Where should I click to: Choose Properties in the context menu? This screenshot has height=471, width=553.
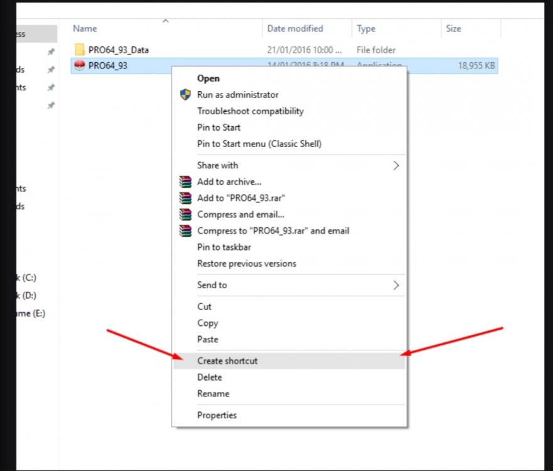point(217,415)
